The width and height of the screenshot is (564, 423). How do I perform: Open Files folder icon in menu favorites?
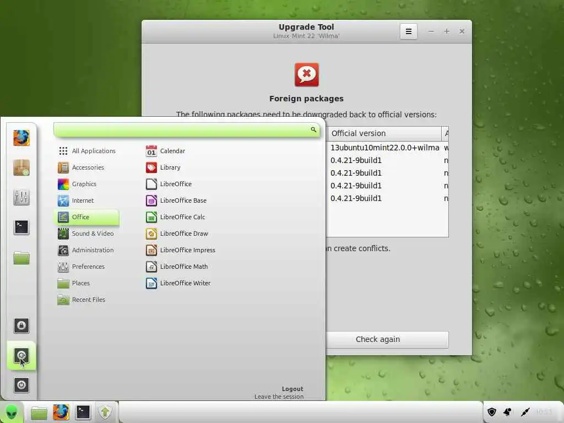pos(21,258)
